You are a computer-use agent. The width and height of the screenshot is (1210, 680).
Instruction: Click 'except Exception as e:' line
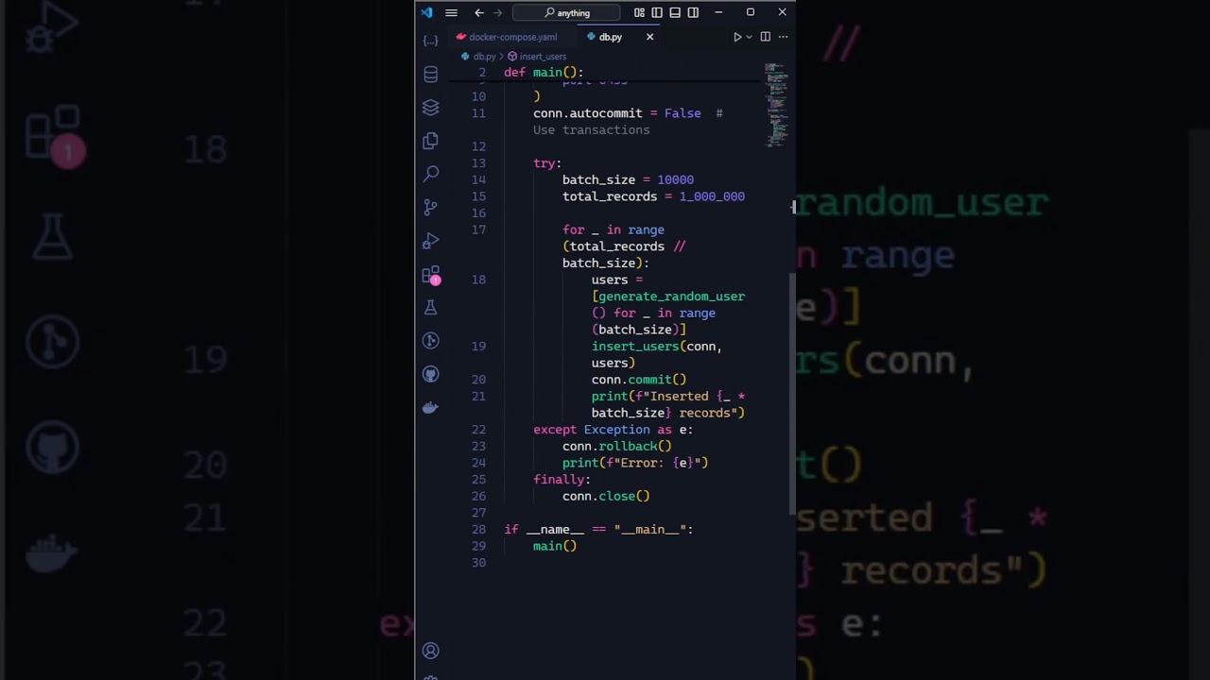click(x=613, y=430)
